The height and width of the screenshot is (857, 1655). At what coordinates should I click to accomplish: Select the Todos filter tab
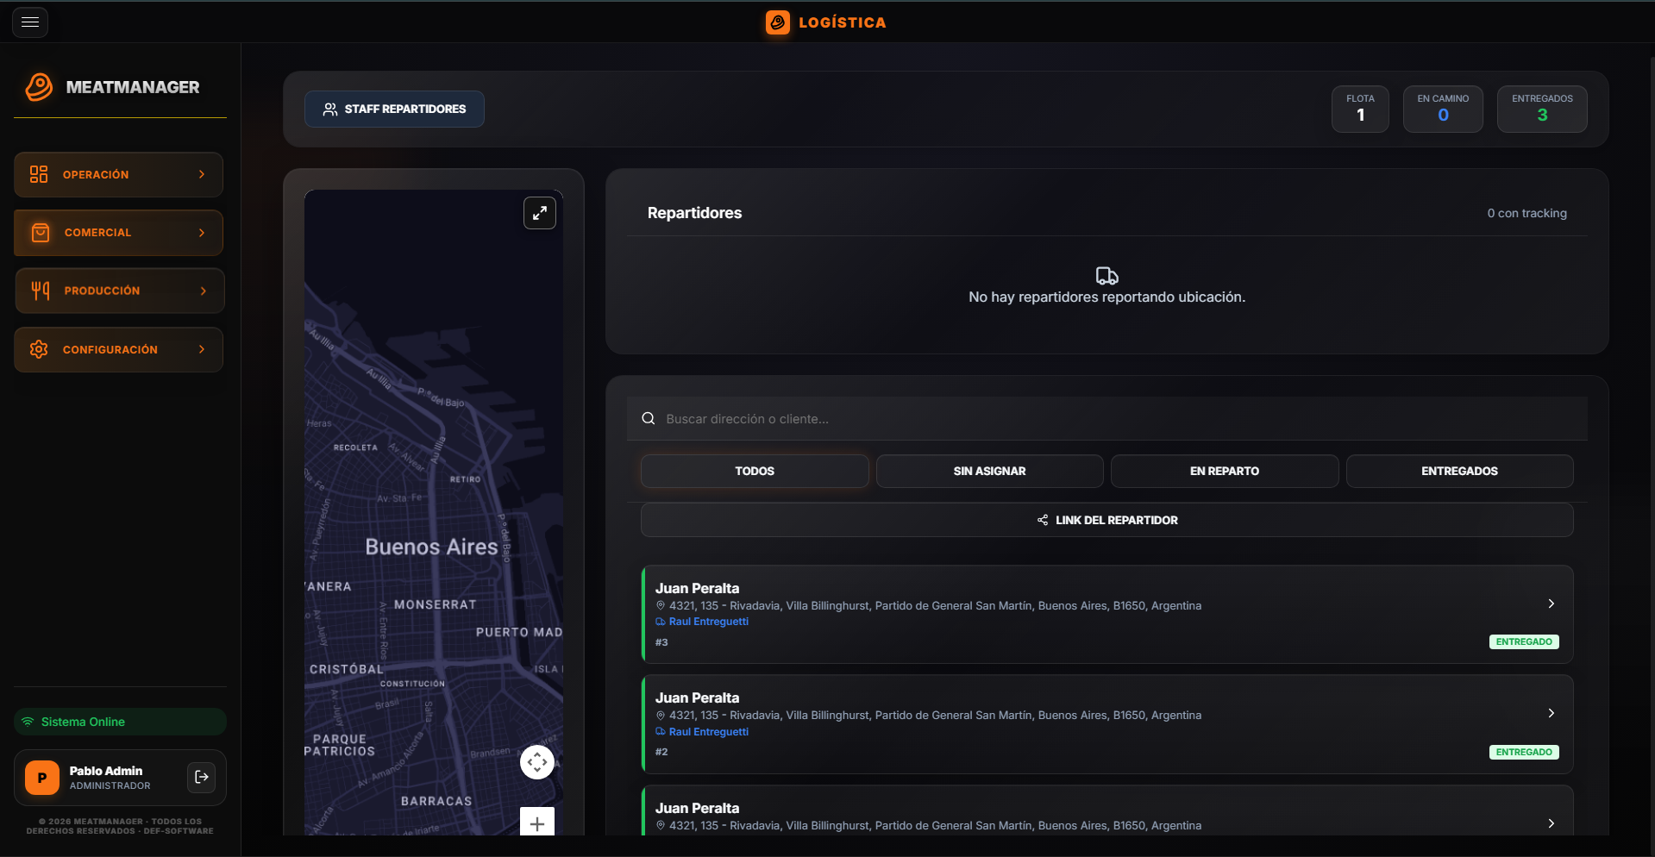755,471
